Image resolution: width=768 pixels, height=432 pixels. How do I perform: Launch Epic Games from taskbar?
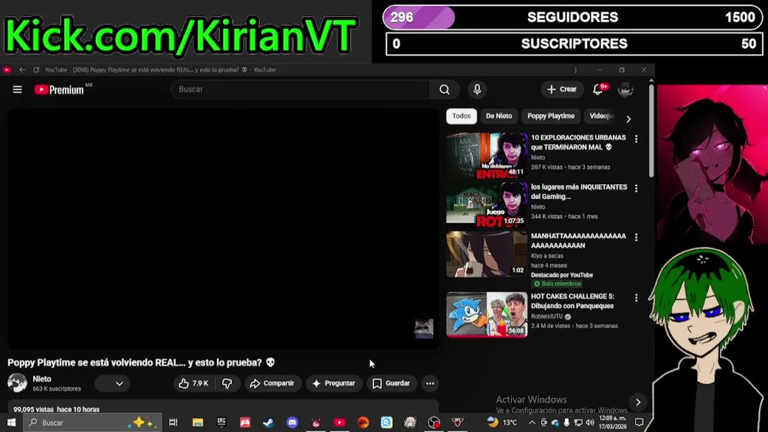[x=221, y=422]
